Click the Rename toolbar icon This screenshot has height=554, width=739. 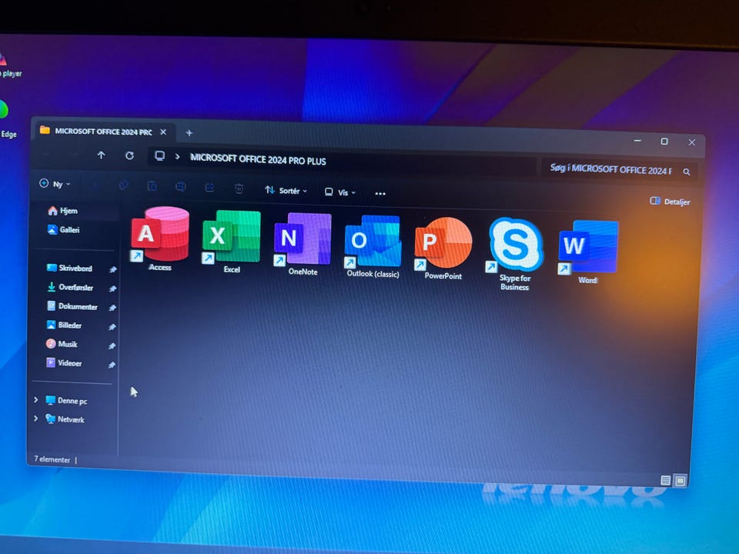coord(180,187)
